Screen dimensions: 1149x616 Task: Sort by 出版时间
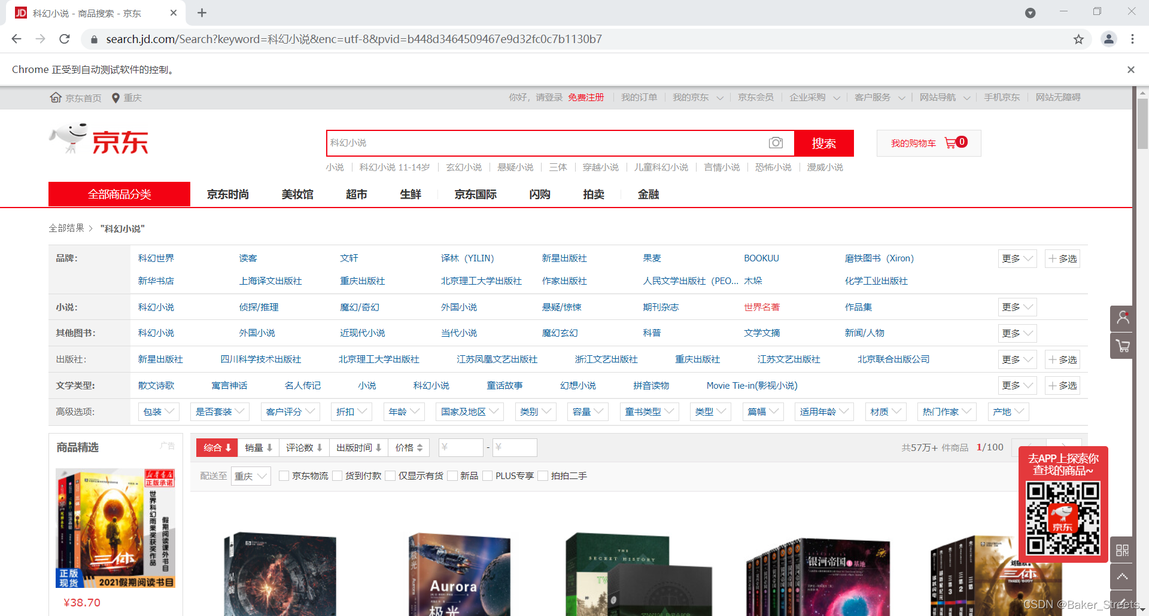[x=358, y=447]
